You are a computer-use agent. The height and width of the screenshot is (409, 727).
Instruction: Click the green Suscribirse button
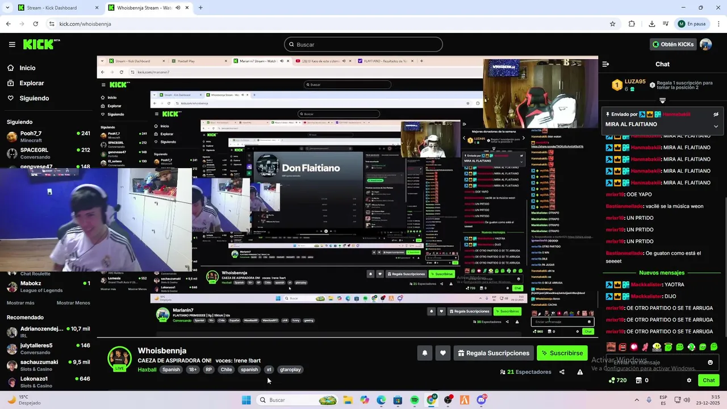(x=562, y=353)
